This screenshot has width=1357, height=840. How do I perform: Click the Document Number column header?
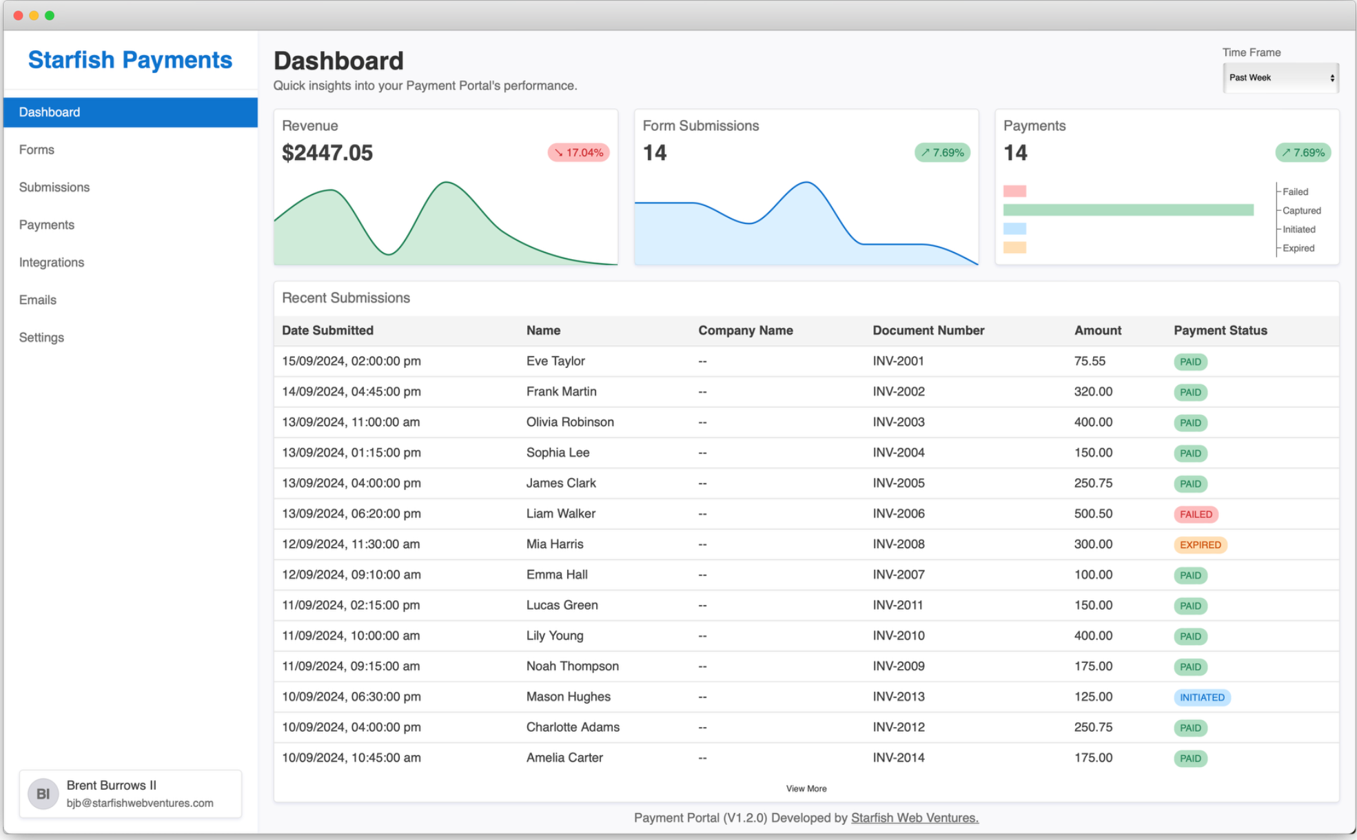(928, 331)
